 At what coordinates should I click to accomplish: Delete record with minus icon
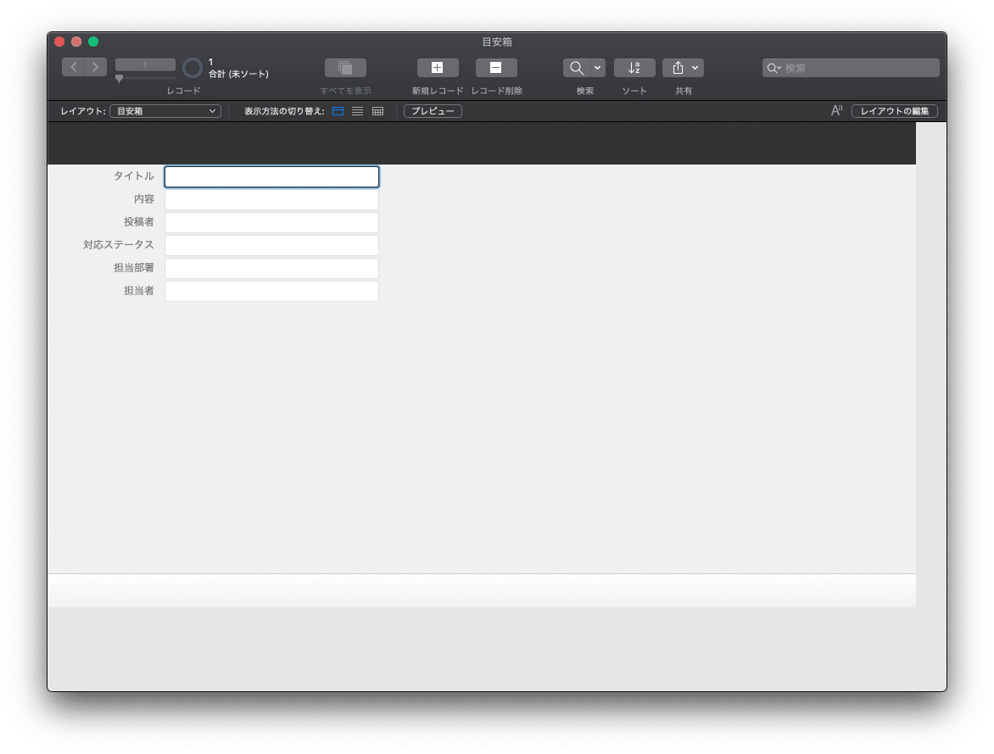click(496, 68)
